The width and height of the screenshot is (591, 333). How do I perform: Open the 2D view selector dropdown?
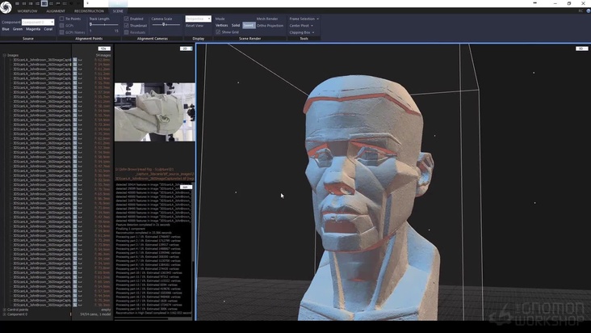click(x=186, y=48)
